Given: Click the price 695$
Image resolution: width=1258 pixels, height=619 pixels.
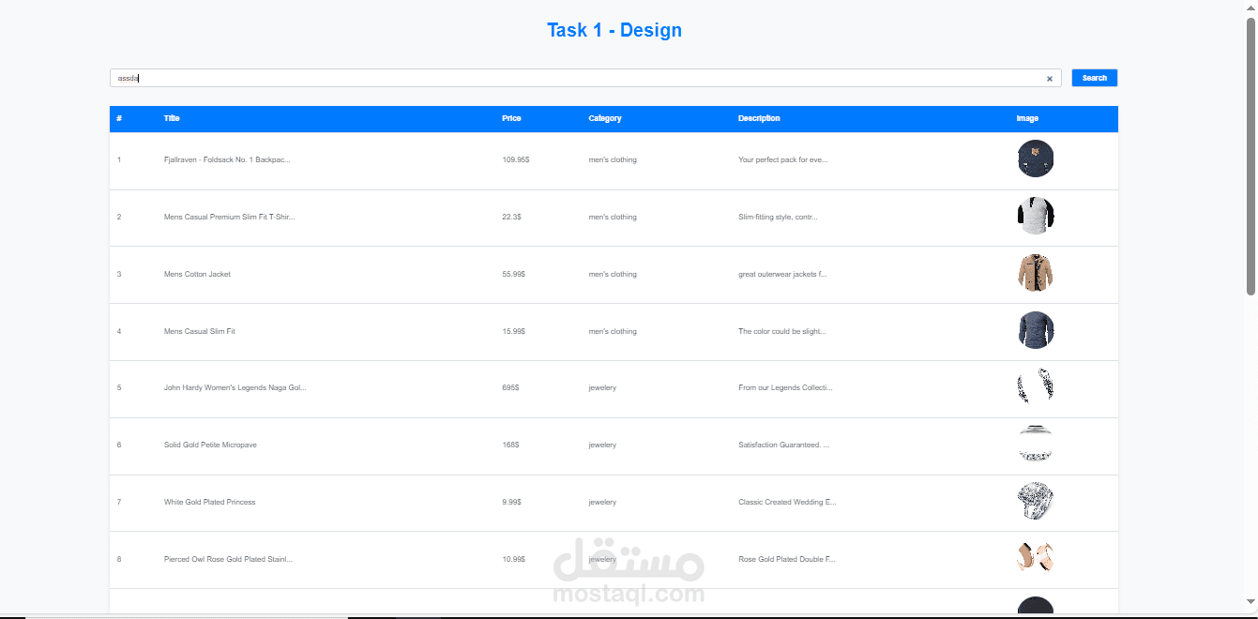Looking at the screenshot, I should (511, 387).
